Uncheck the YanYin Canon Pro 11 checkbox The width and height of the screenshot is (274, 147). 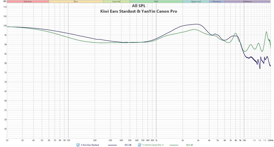[x=139, y=145]
